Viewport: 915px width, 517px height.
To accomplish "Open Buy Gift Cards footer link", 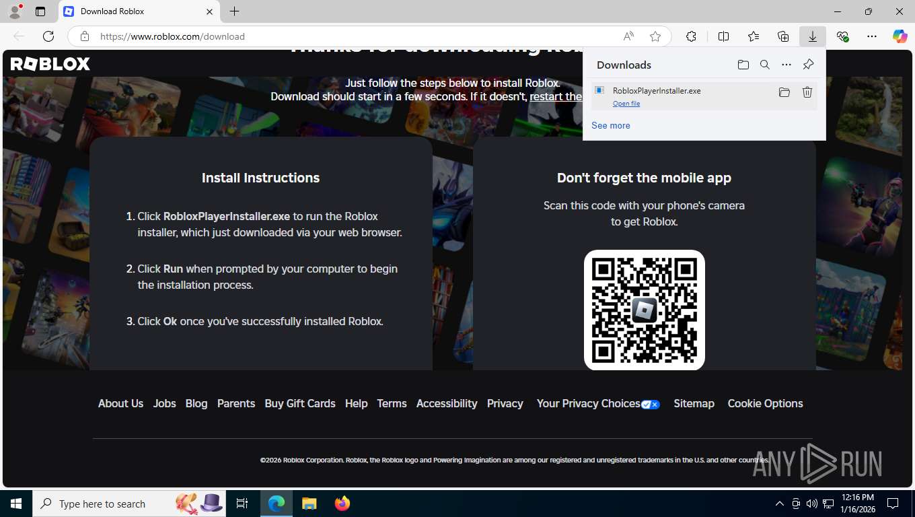I will click(300, 403).
